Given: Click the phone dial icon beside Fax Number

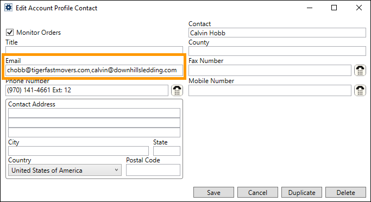Looking at the screenshot, I should click(x=360, y=70).
